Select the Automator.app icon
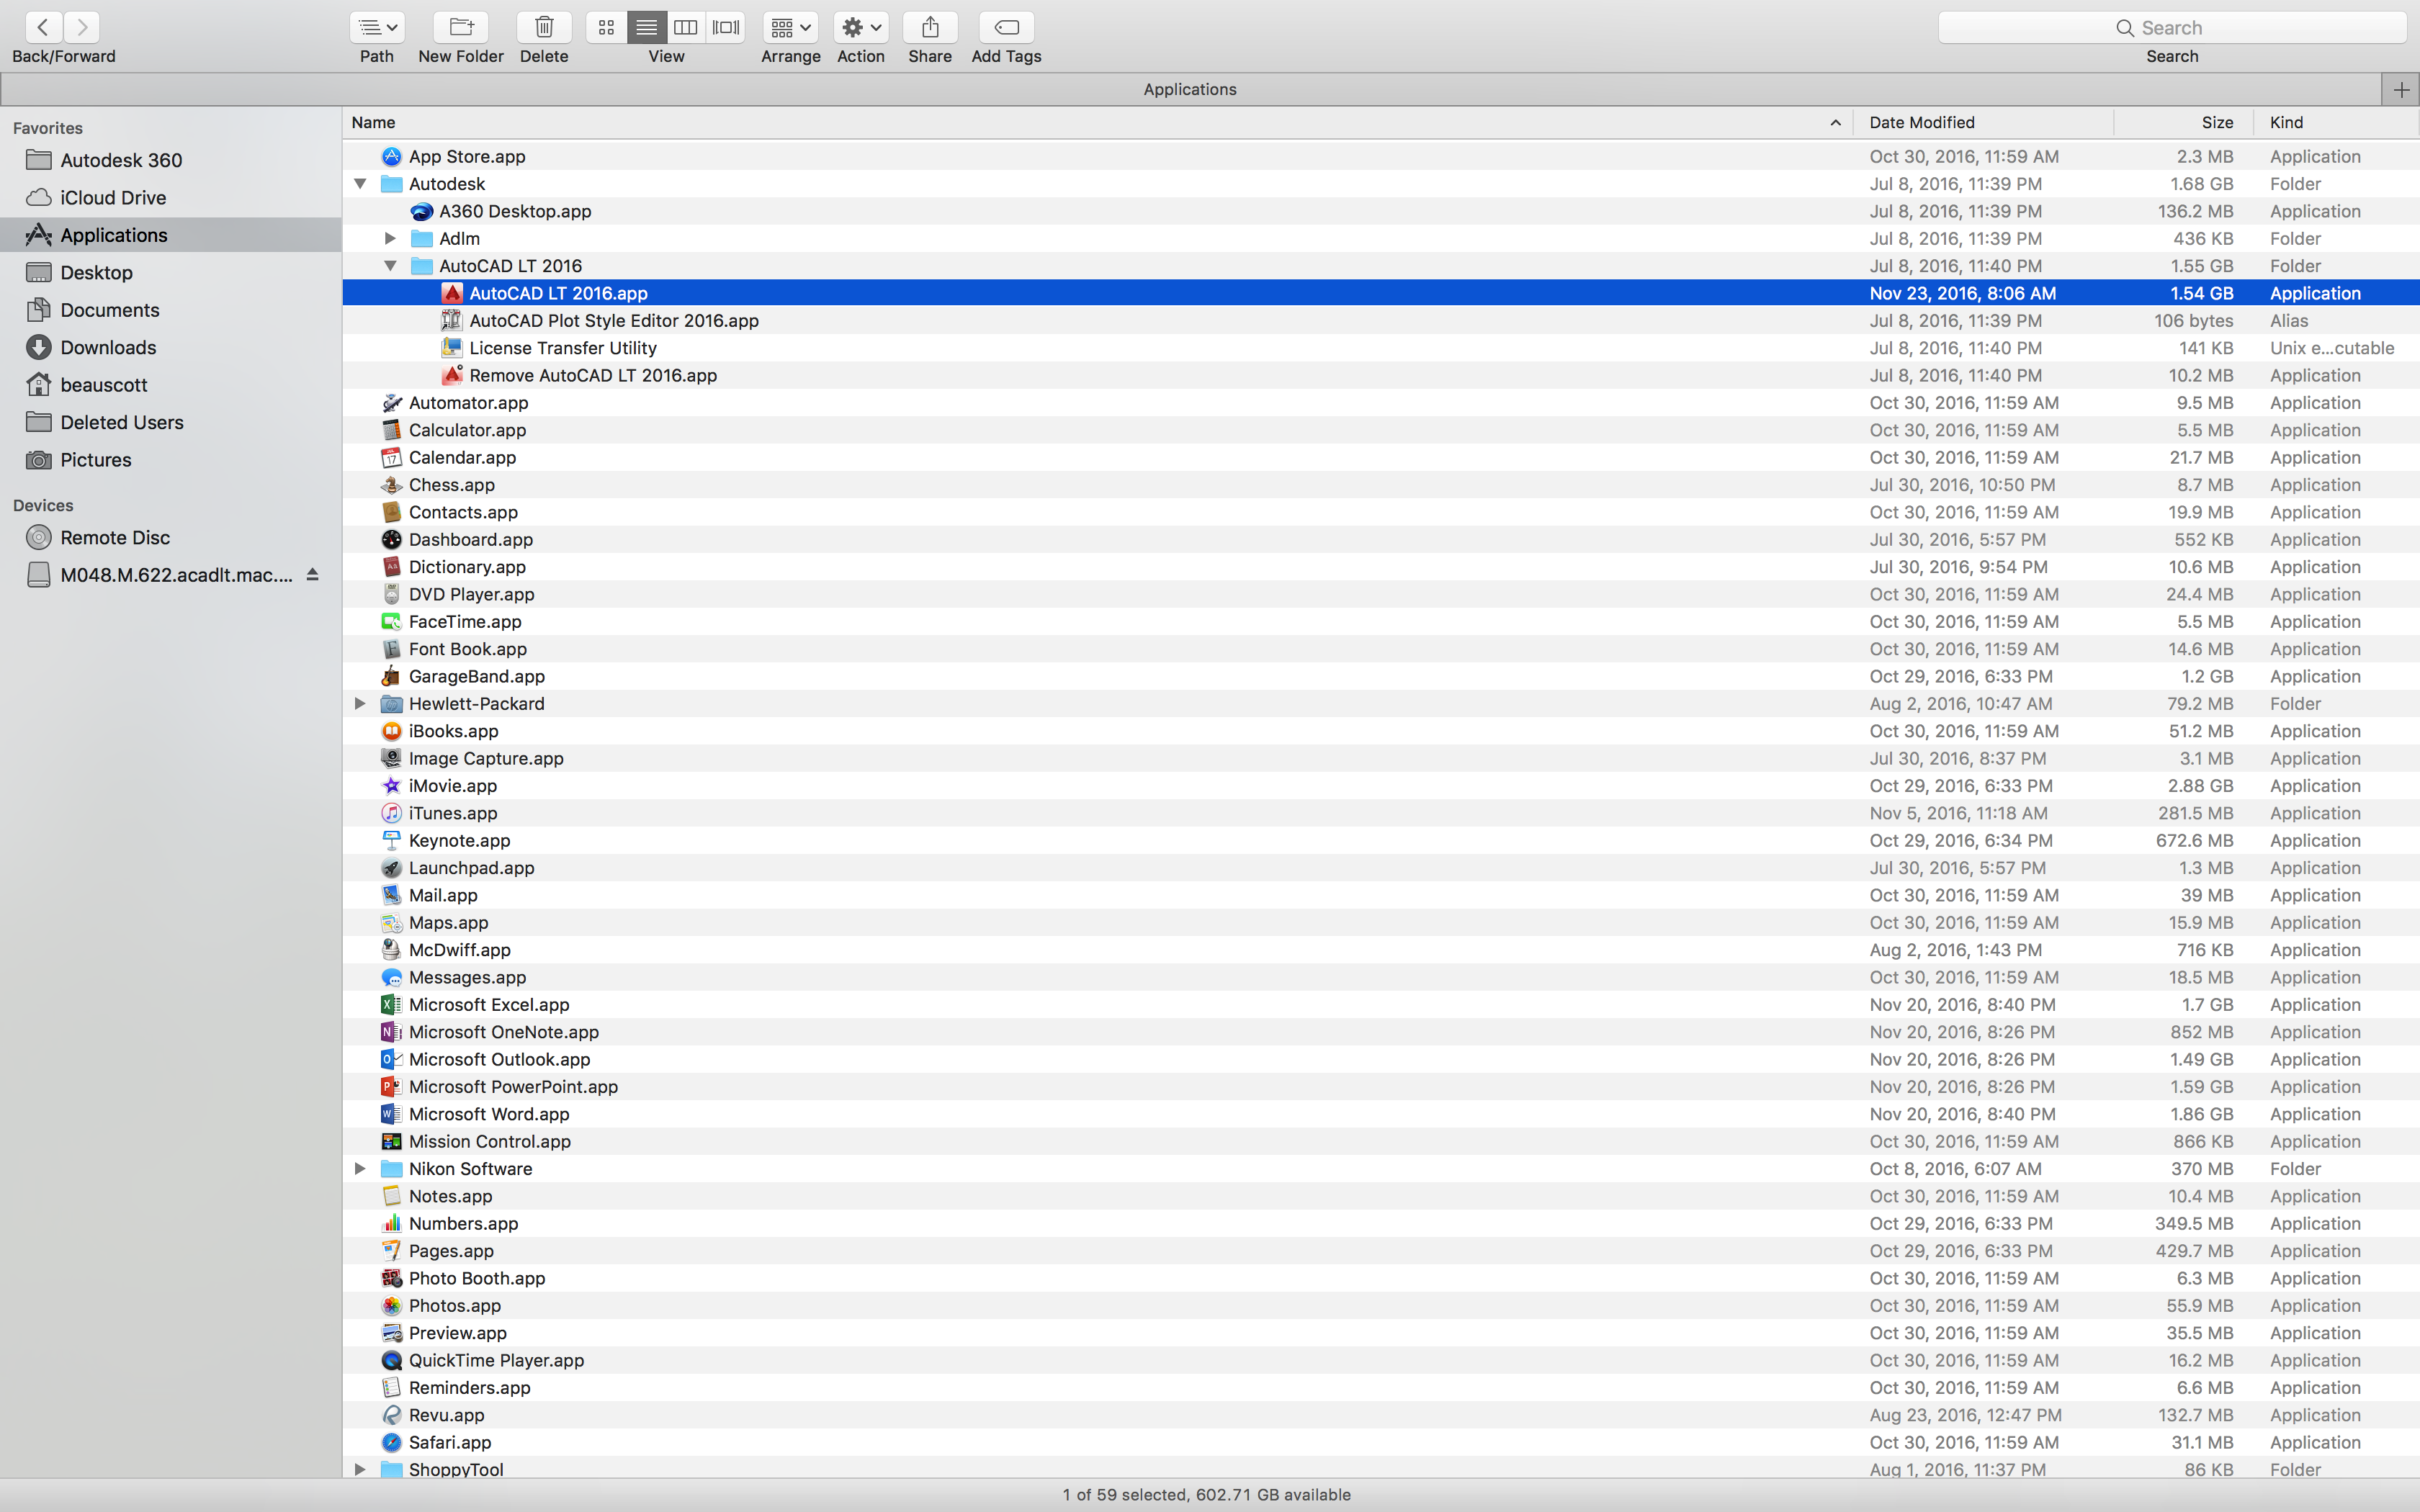Image resolution: width=2420 pixels, height=1512 pixels. (391, 402)
